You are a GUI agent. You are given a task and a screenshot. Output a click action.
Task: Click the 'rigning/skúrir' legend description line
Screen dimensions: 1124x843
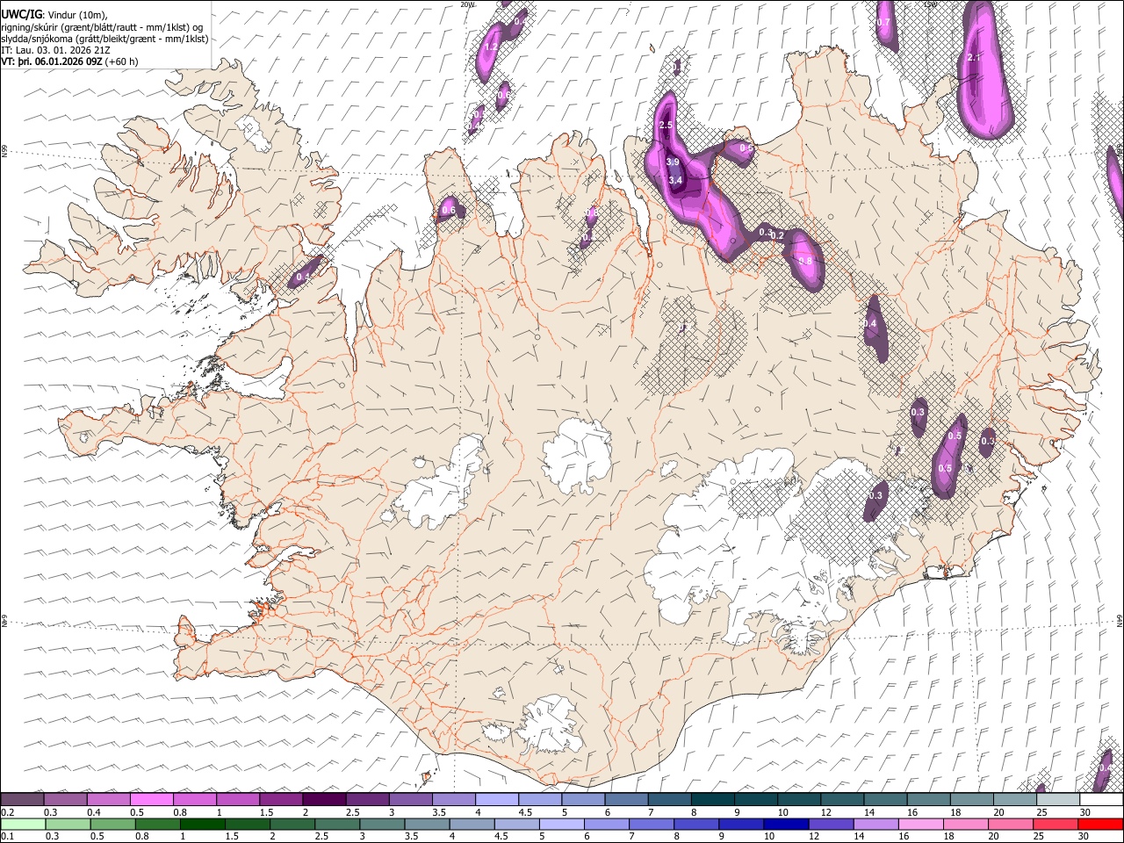click(102, 26)
